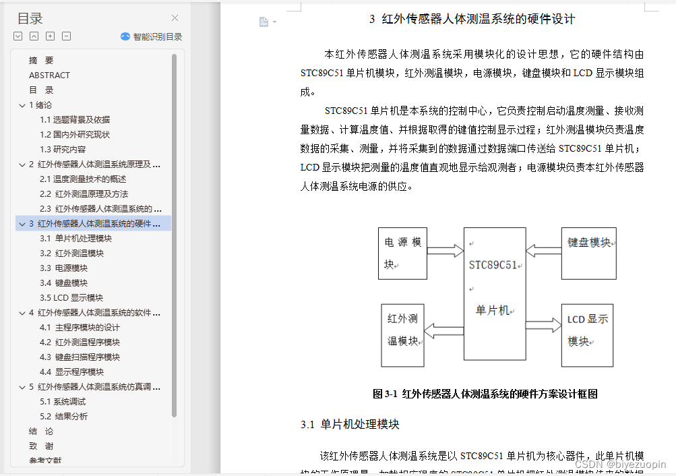Click the collapse-all up-chevron icon in 目录 toolbar
Viewport: 676px width, 476px height.
(33, 36)
